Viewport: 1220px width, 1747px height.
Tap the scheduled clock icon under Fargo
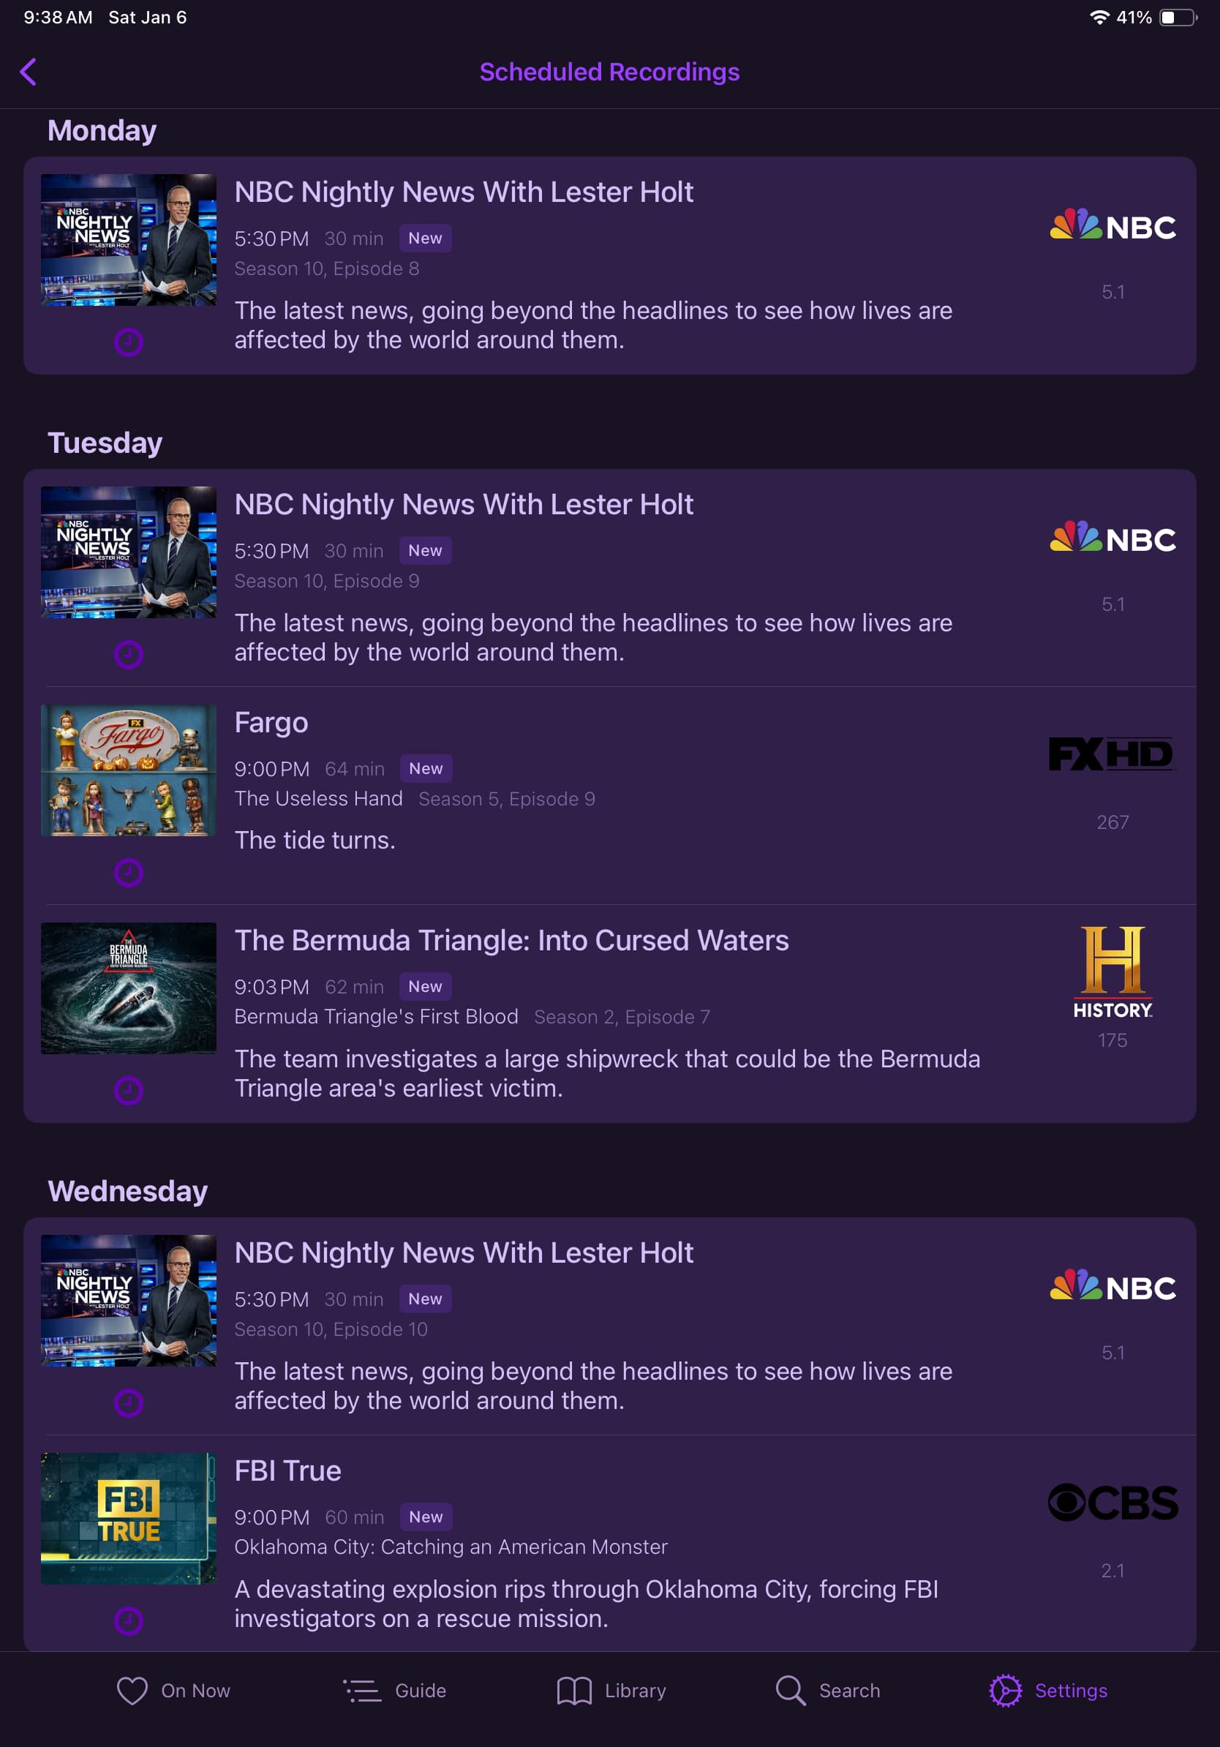(129, 872)
